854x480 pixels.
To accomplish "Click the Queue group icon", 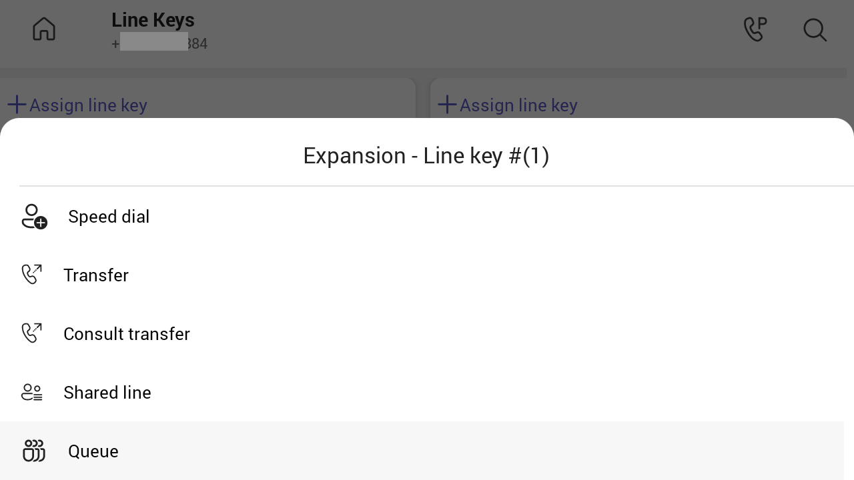I will (x=34, y=451).
